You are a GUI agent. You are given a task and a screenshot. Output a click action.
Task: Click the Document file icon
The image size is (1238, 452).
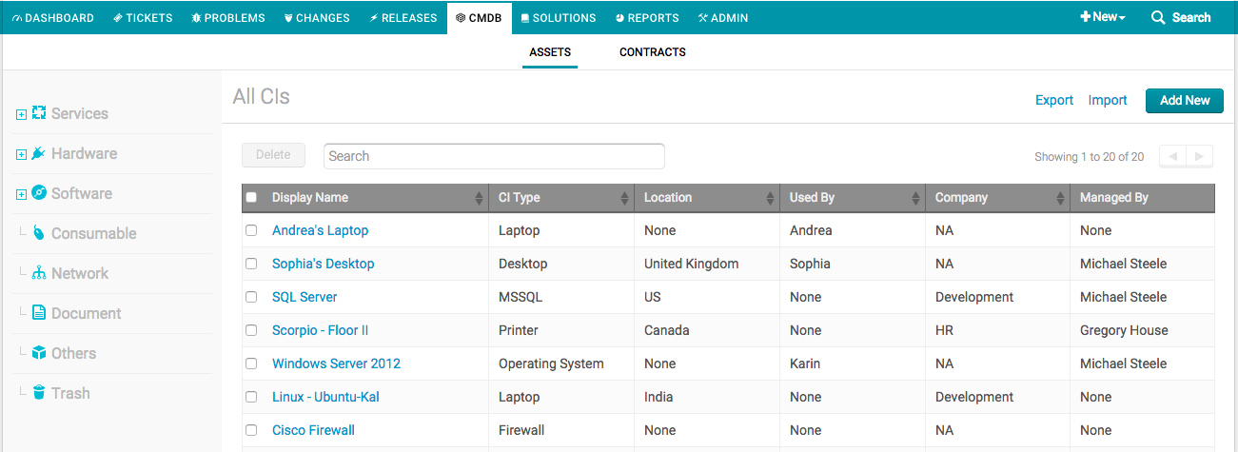pos(39,313)
